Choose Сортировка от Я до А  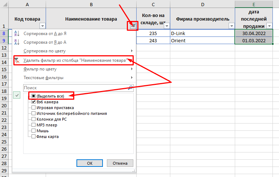[x=74, y=42]
